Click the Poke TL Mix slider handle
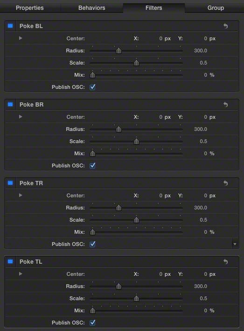This screenshot has height=331, width=244. (92, 310)
